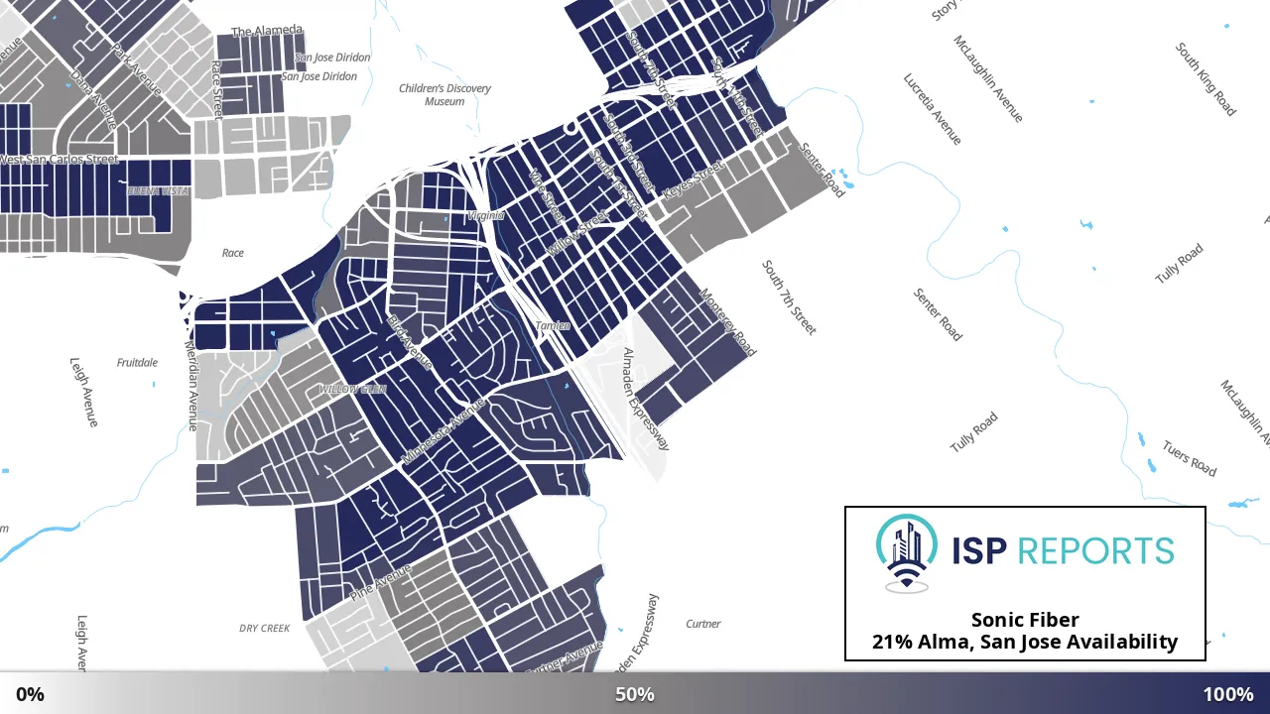Click the Sonic Fiber title text
The height and width of the screenshot is (714, 1270).
tap(1025, 620)
